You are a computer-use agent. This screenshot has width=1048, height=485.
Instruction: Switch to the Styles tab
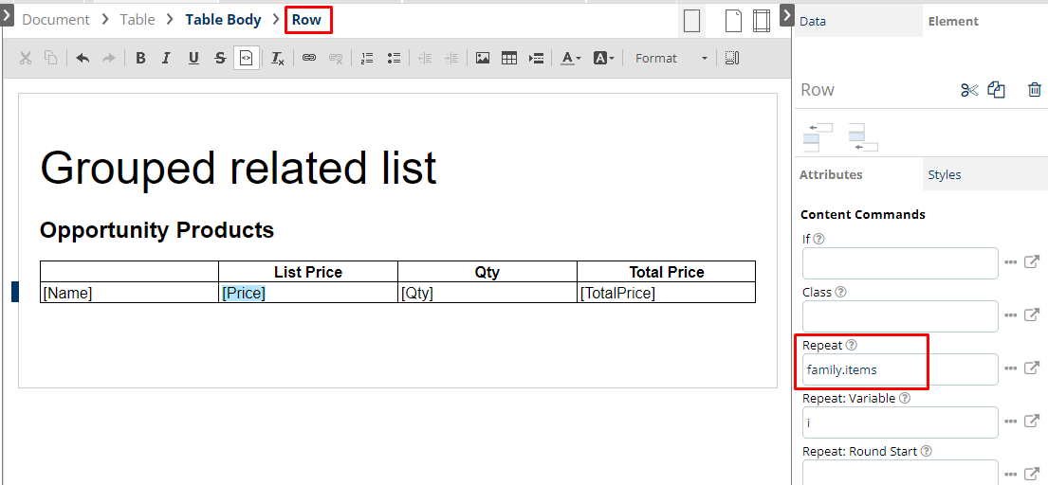(945, 174)
